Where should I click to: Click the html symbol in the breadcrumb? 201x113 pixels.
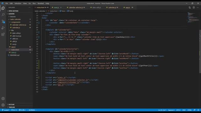click(x=62, y=11)
